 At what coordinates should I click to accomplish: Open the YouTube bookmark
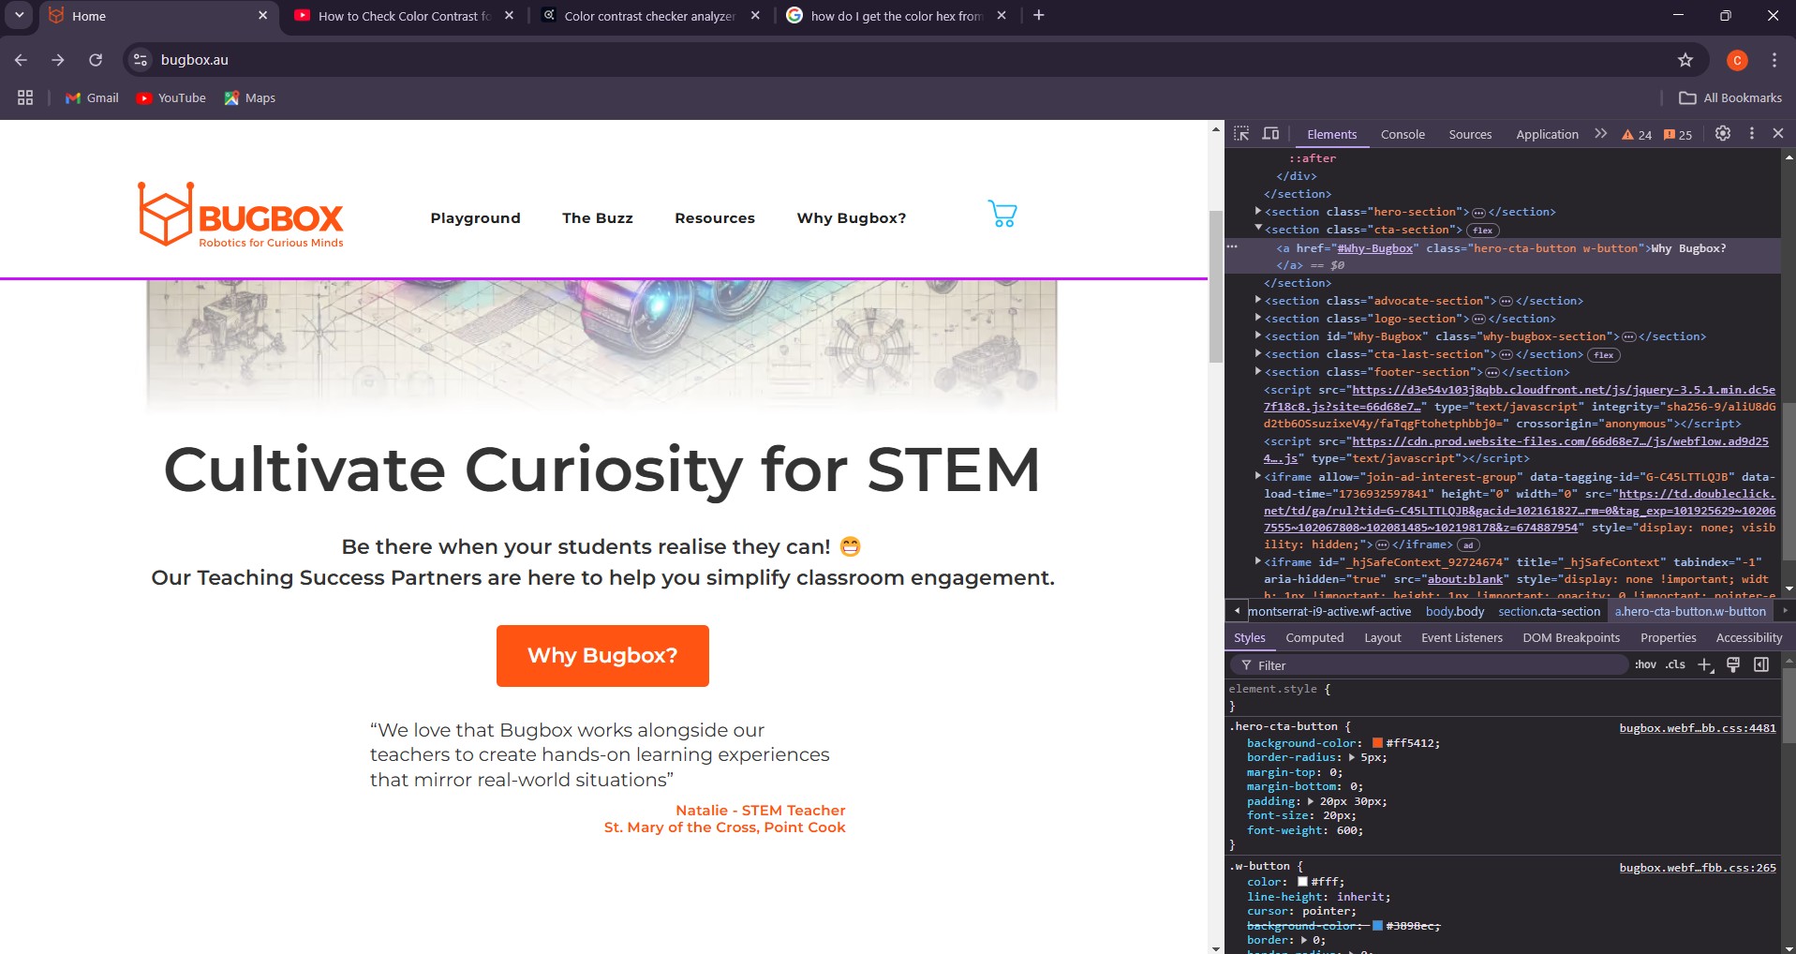tap(171, 97)
